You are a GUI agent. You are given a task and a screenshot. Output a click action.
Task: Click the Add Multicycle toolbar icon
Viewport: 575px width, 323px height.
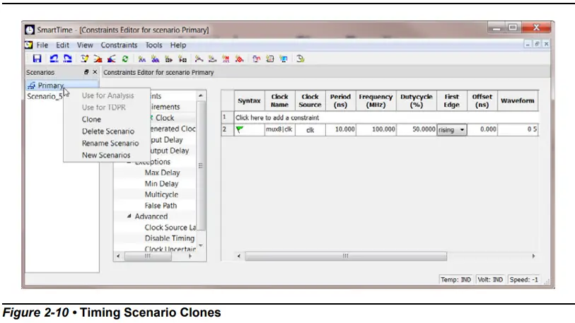coord(226,59)
